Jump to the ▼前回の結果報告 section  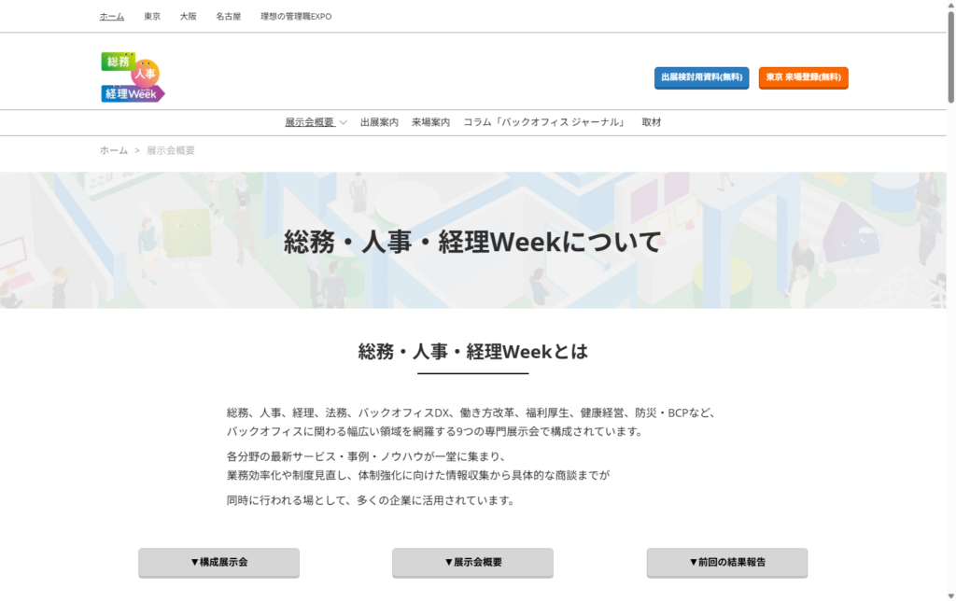(726, 563)
